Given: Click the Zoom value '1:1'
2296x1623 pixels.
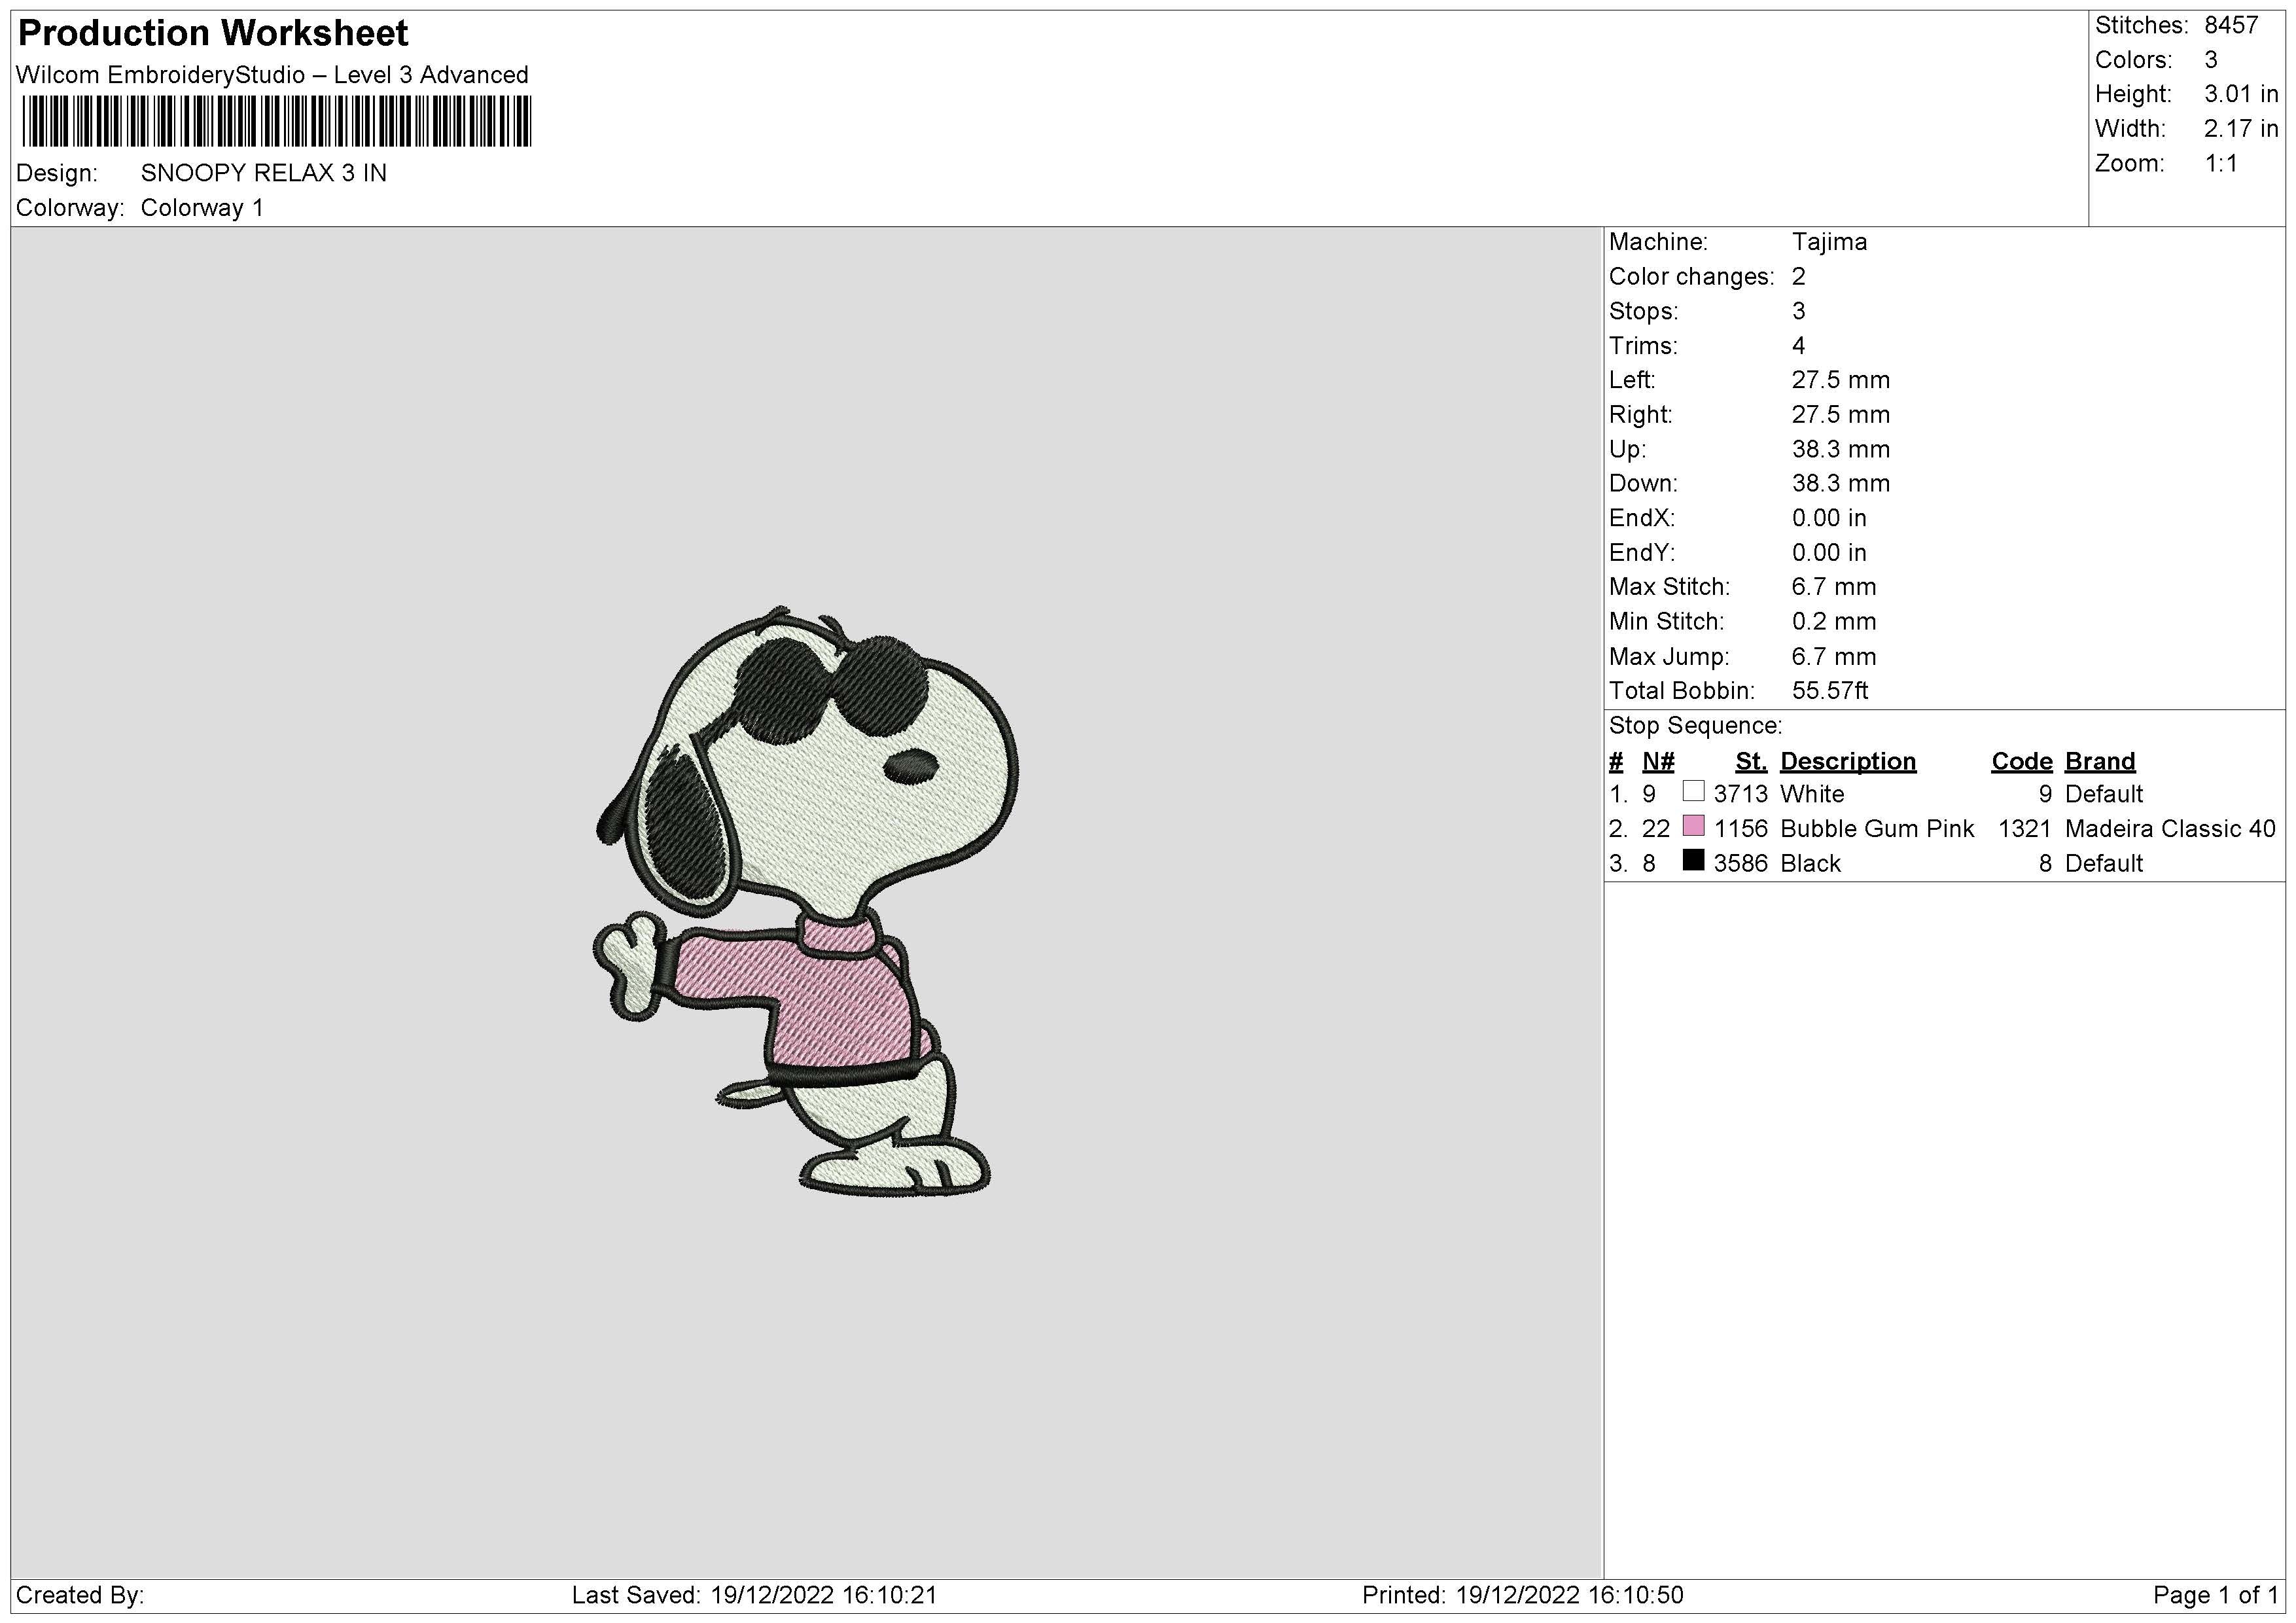Looking at the screenshot, I should (2221, 163).
